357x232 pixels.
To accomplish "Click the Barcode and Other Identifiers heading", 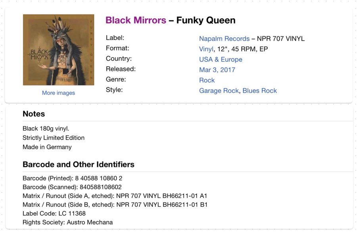I will [x=78, y=164].
